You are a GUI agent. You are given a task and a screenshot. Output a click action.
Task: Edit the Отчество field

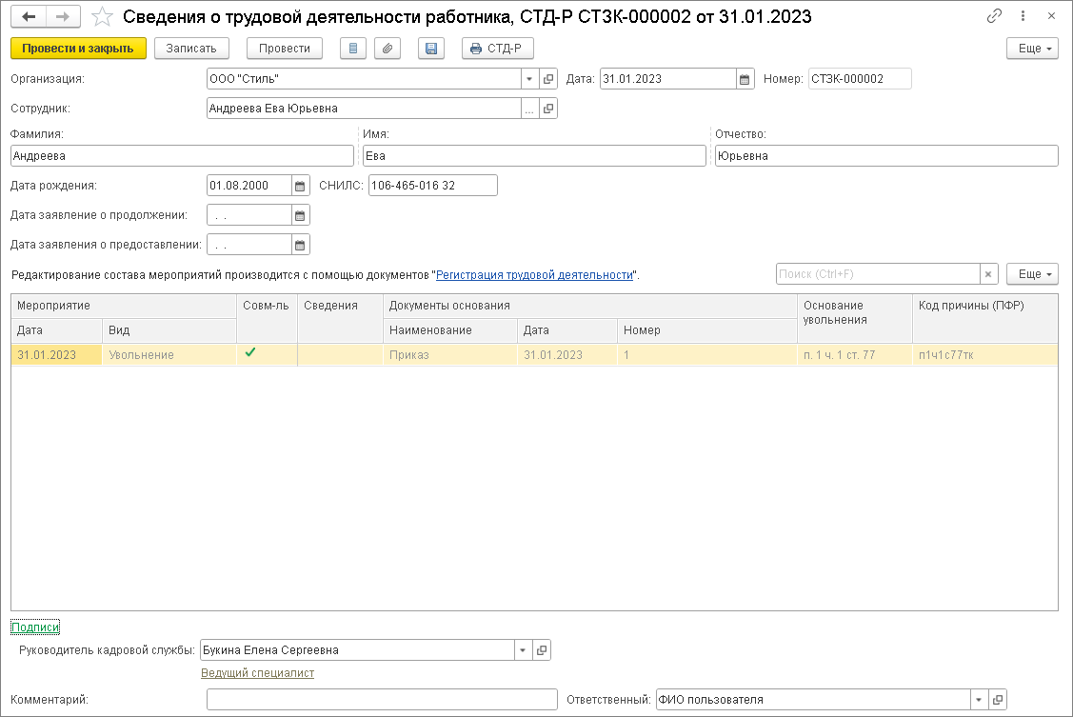pyautogui.click(x=887, y=156)
